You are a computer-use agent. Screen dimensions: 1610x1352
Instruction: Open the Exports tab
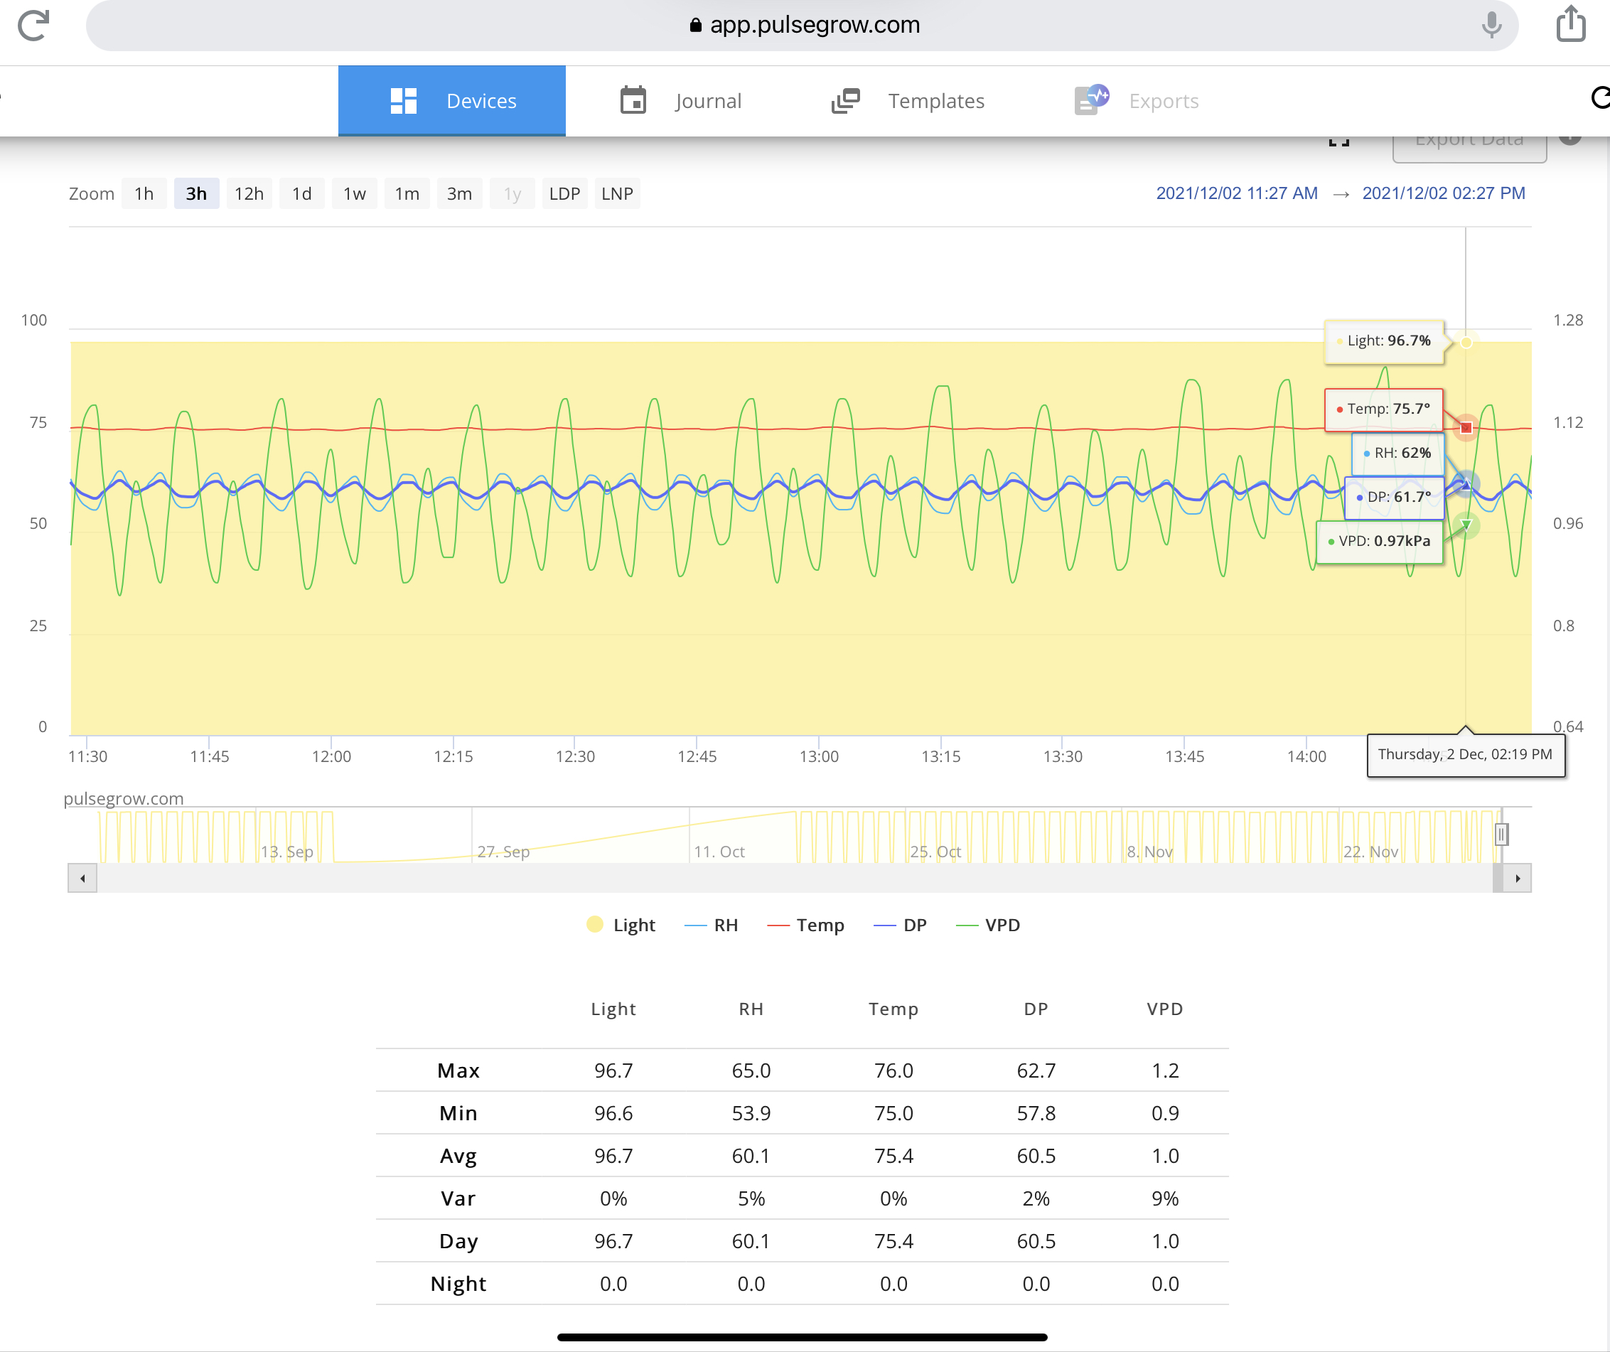[1136, 101]
